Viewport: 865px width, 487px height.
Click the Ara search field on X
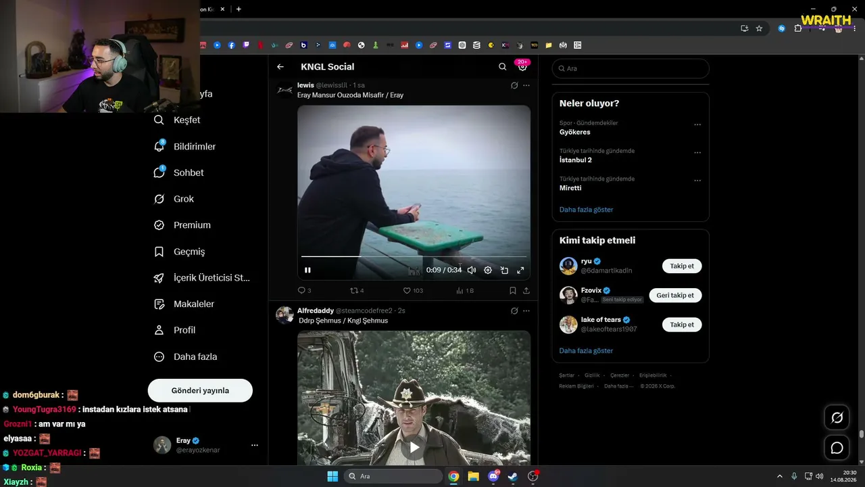(x=631, y=68)
